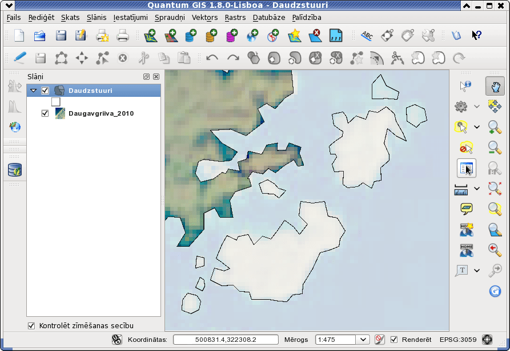This screenshot has height=351, width=510.
Task: Activate the Pan Map hand tool
Action: coord(495,86)
